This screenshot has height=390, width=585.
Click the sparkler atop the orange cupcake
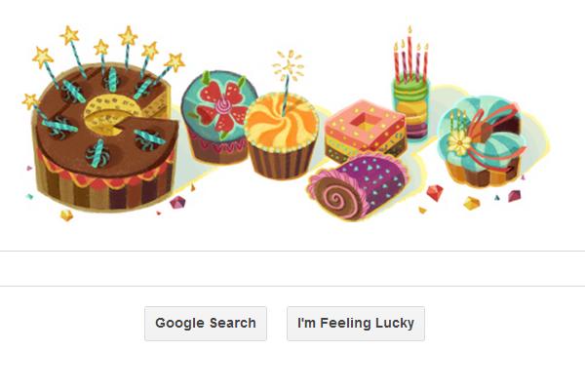[x=288, y=67]
